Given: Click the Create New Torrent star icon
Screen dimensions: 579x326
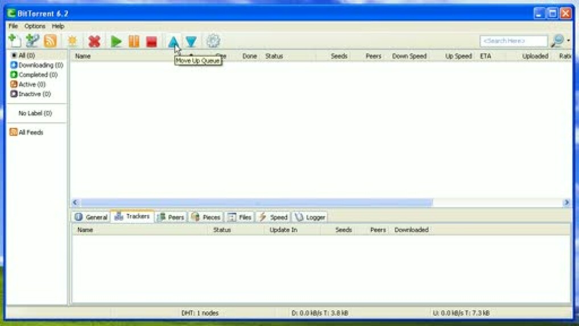Looking at the screenshot, I should click(72, 41).
